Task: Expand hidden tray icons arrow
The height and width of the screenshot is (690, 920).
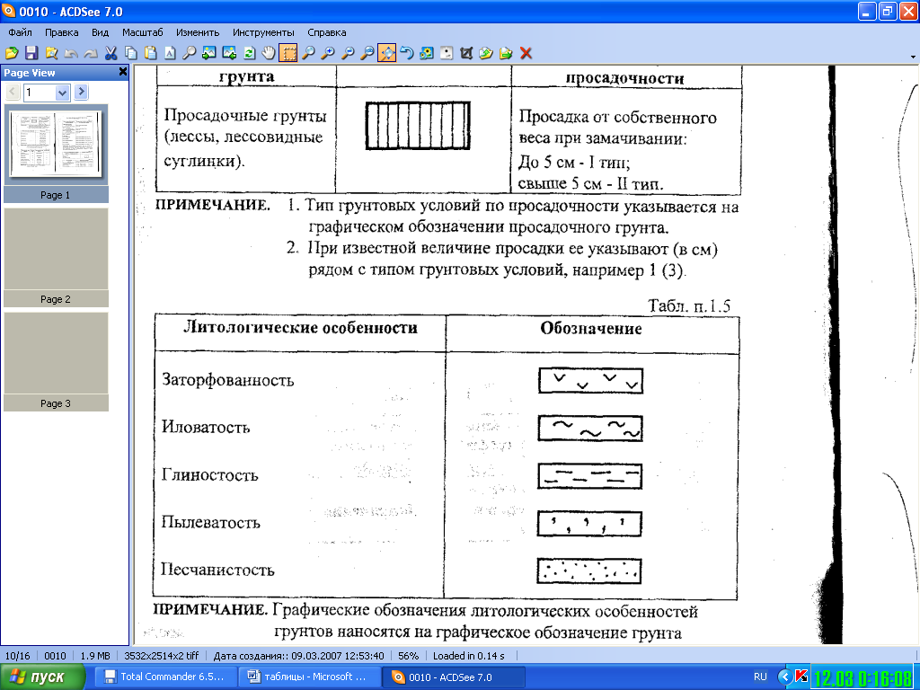Action: [784, 677]
